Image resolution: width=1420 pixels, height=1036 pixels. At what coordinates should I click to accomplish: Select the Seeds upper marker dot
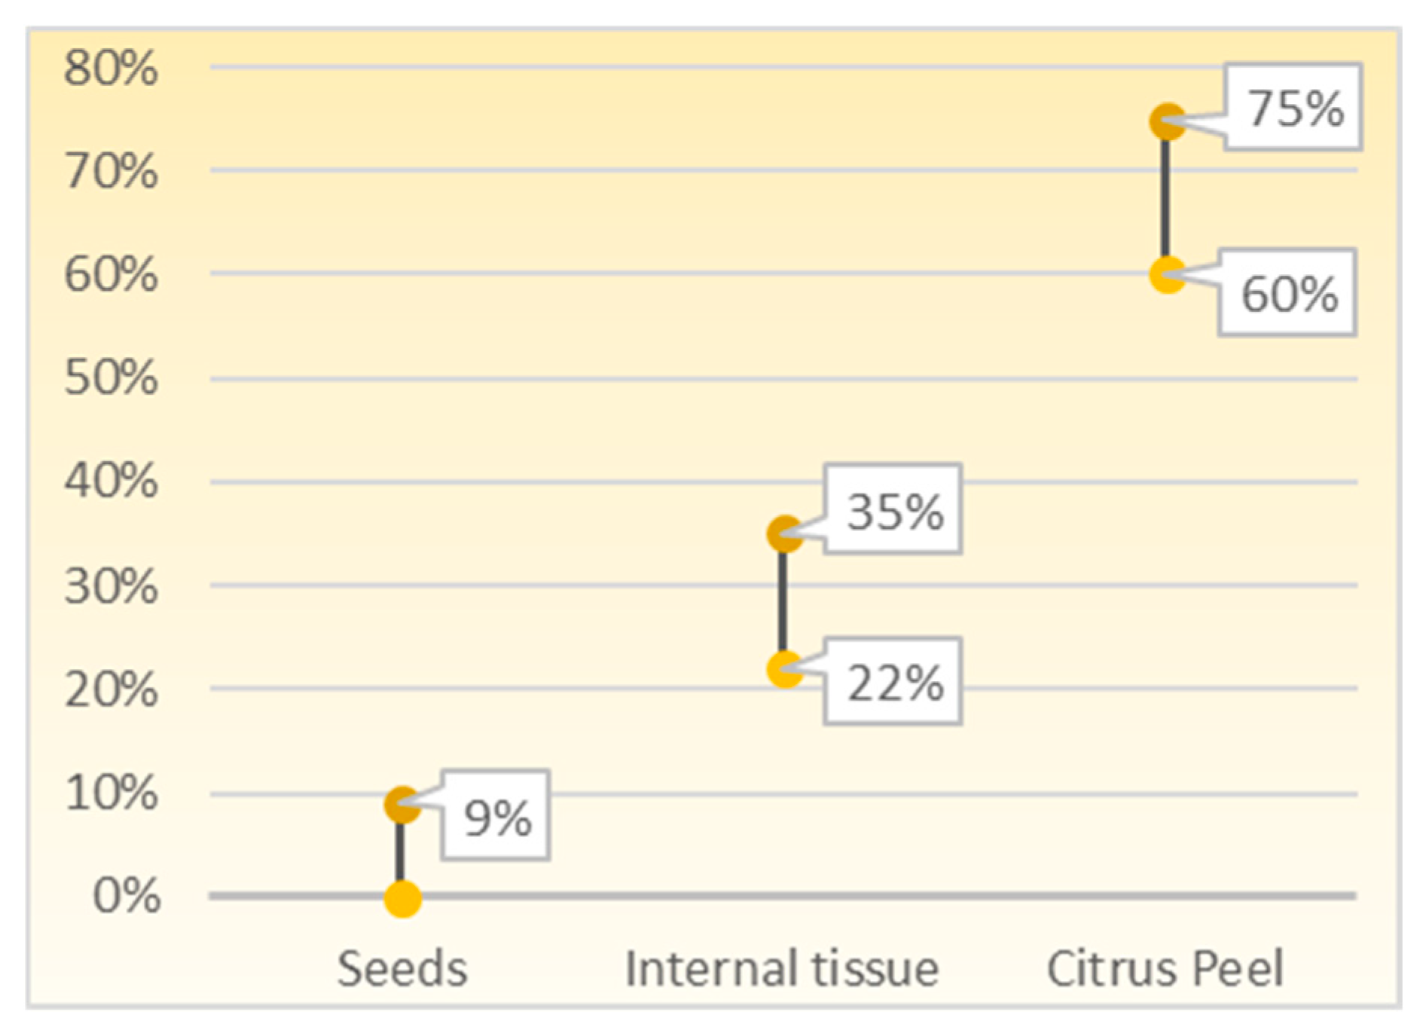(402, 805)
